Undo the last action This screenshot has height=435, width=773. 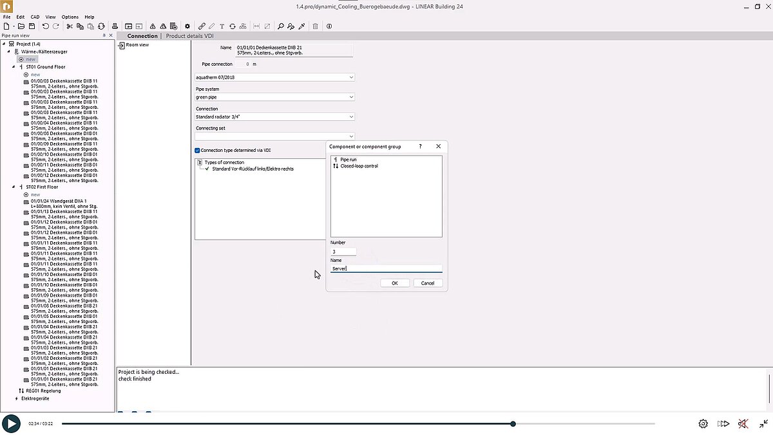pos(44,26)
